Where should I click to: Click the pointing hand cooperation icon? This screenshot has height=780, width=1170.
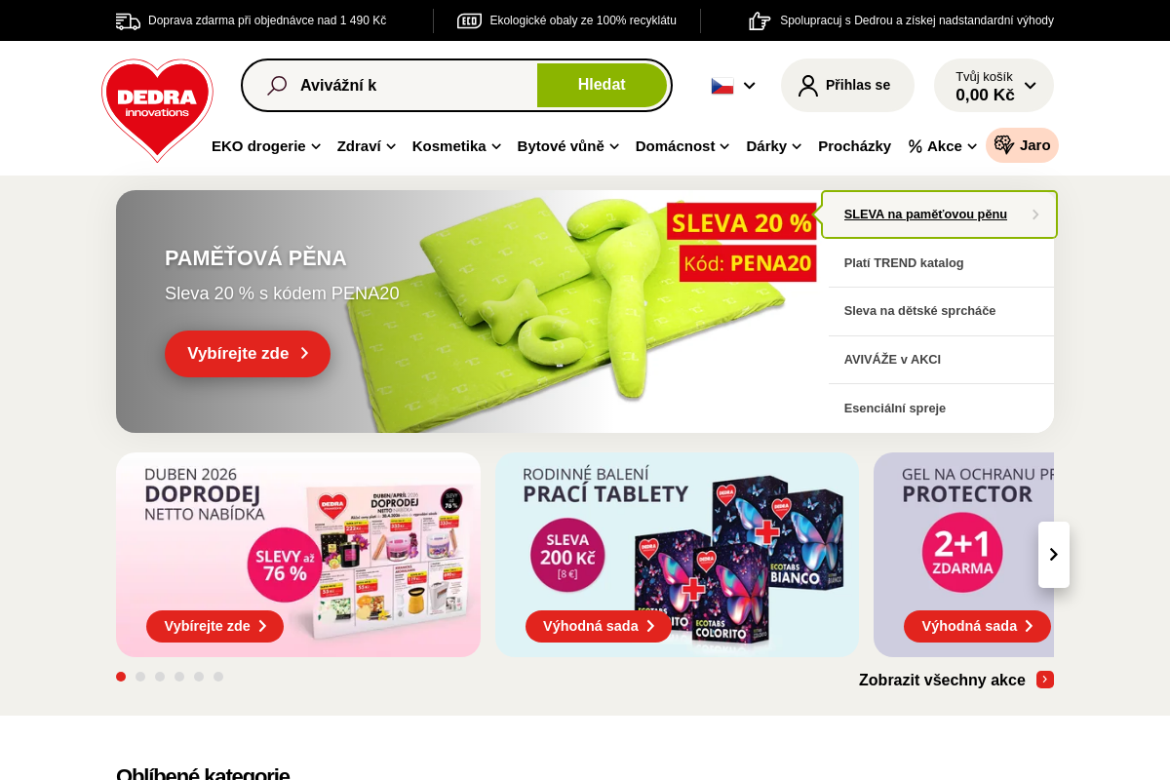pos(760,20)
